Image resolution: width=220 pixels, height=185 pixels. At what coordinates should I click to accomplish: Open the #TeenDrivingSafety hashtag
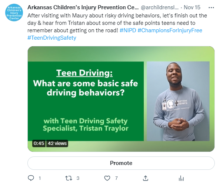52,38
